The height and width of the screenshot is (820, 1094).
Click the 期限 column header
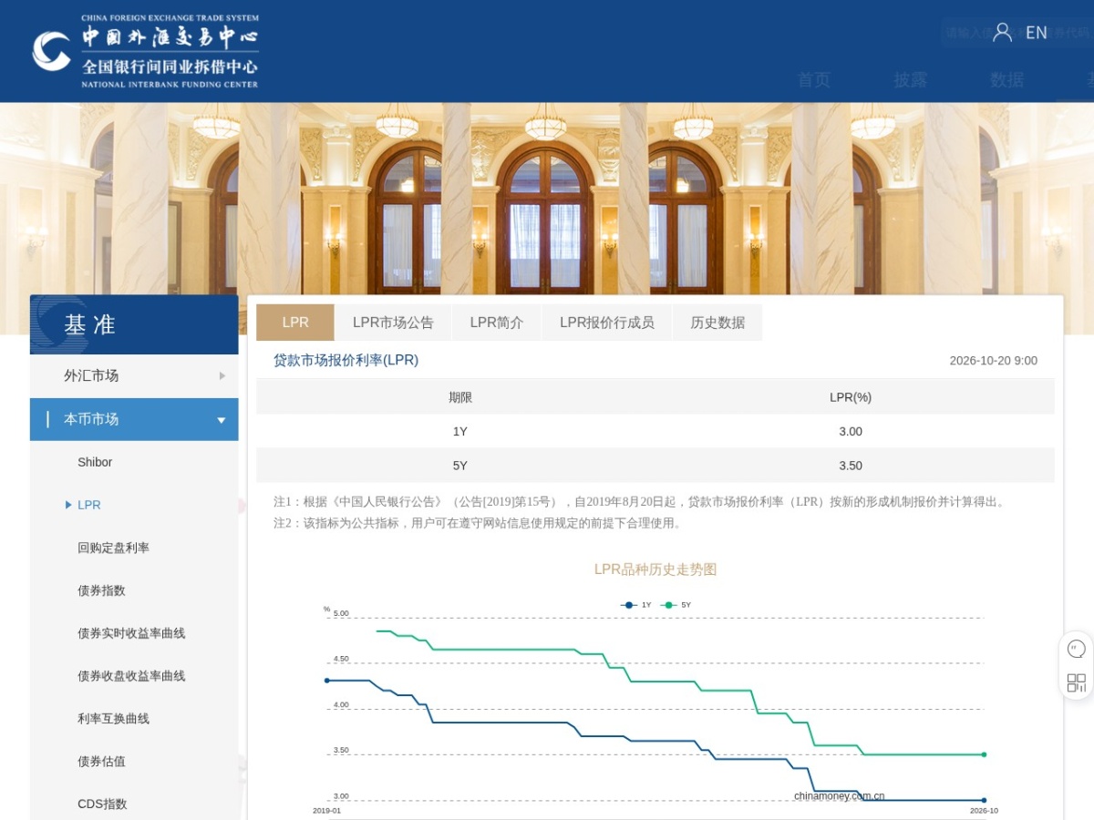(460, 397)
